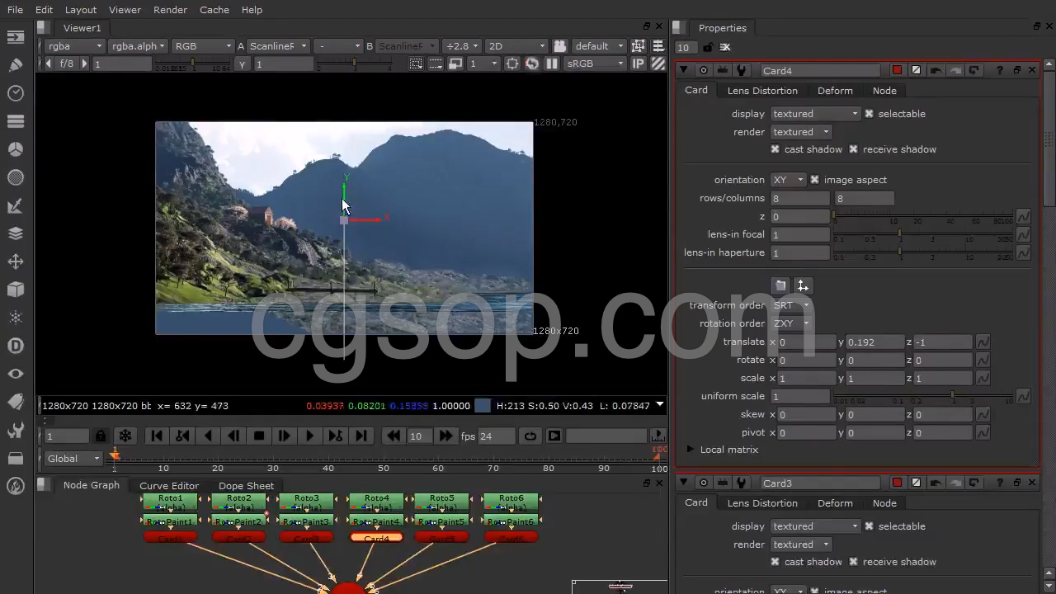Toggle receive shadow for Card4

tap(852, 149)
